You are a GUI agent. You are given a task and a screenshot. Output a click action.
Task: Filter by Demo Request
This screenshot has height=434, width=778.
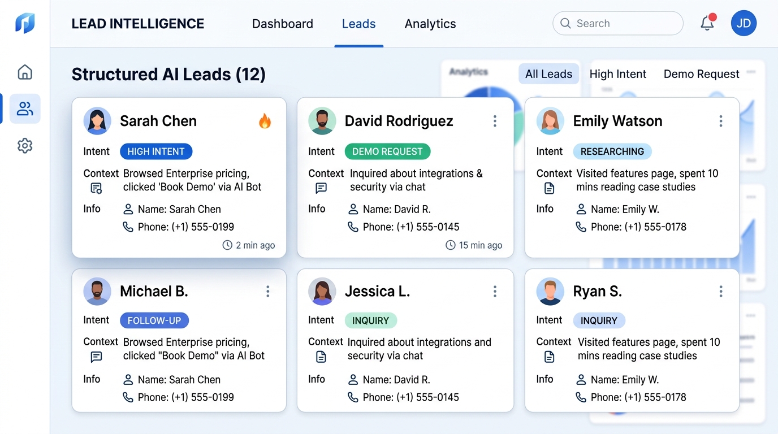coord(702,74)
